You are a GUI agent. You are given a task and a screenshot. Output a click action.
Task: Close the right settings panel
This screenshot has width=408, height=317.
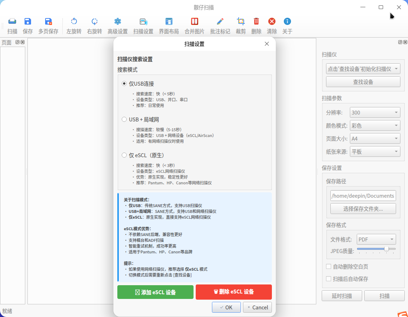tap(405, 42)
